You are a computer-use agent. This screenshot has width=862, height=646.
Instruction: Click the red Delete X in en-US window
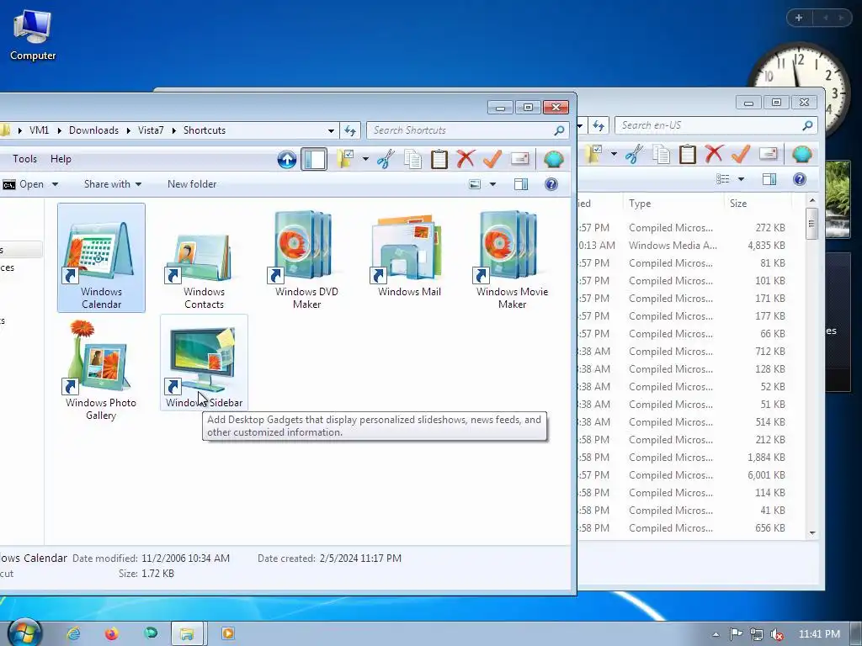pyautogui.click(x=714, y=154)
